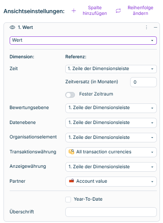Image resolution: width=163 pixels, height=223 pixels.
Task: Click the Ansichtseinstellungen heading
Action: point(34,11)
